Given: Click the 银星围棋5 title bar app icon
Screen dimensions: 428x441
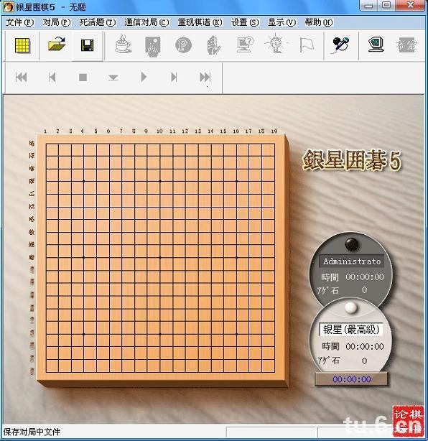Looking at the screenshot, I should (9, 6).
